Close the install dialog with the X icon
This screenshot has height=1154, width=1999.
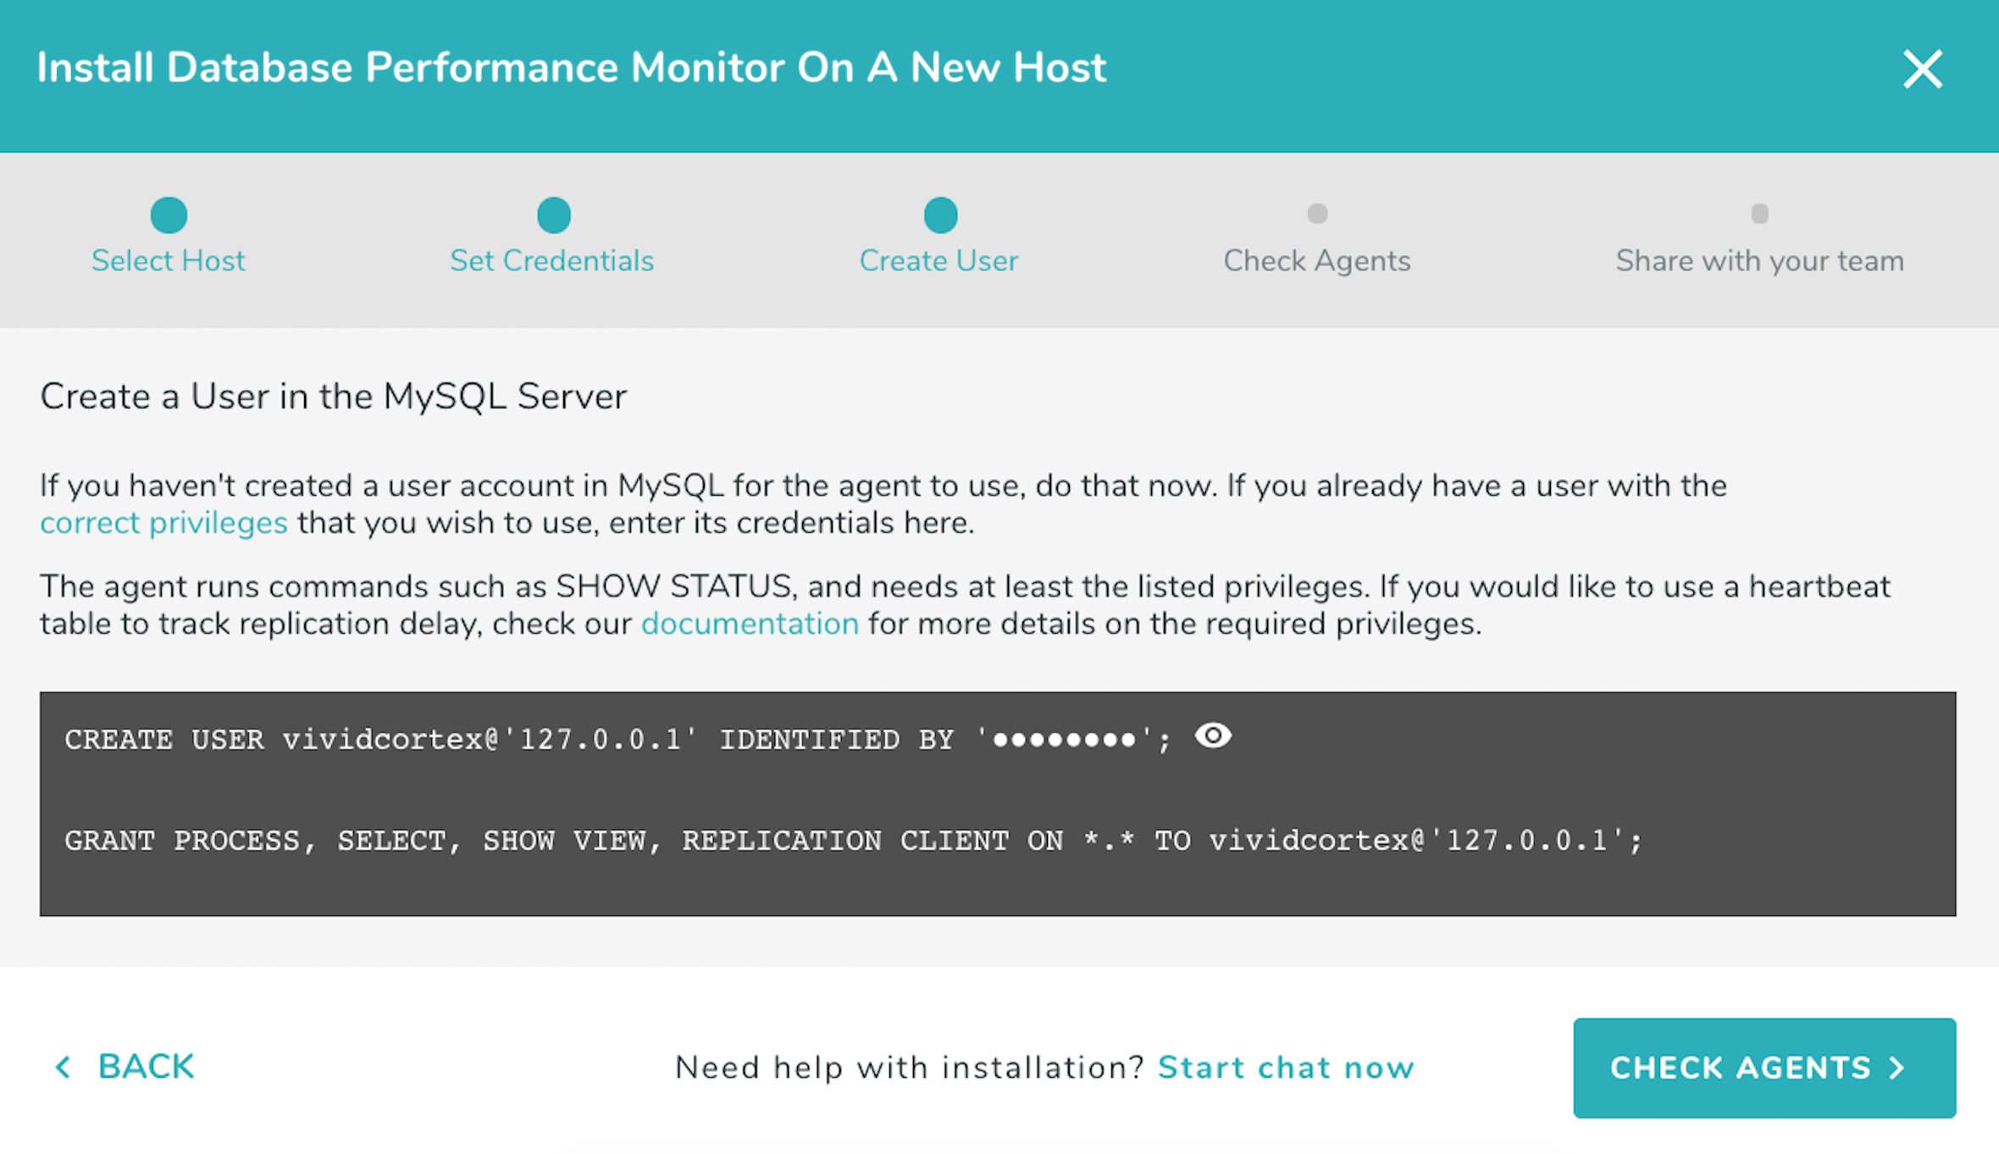click(x=1922, y=69)
